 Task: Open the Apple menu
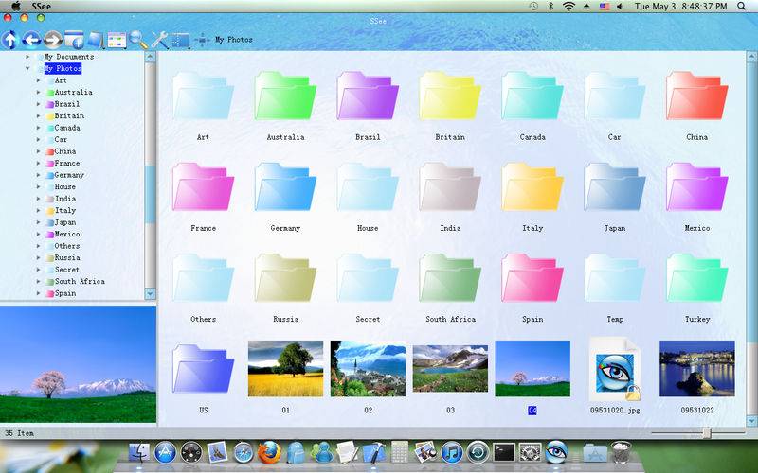(x=15, y=6)
